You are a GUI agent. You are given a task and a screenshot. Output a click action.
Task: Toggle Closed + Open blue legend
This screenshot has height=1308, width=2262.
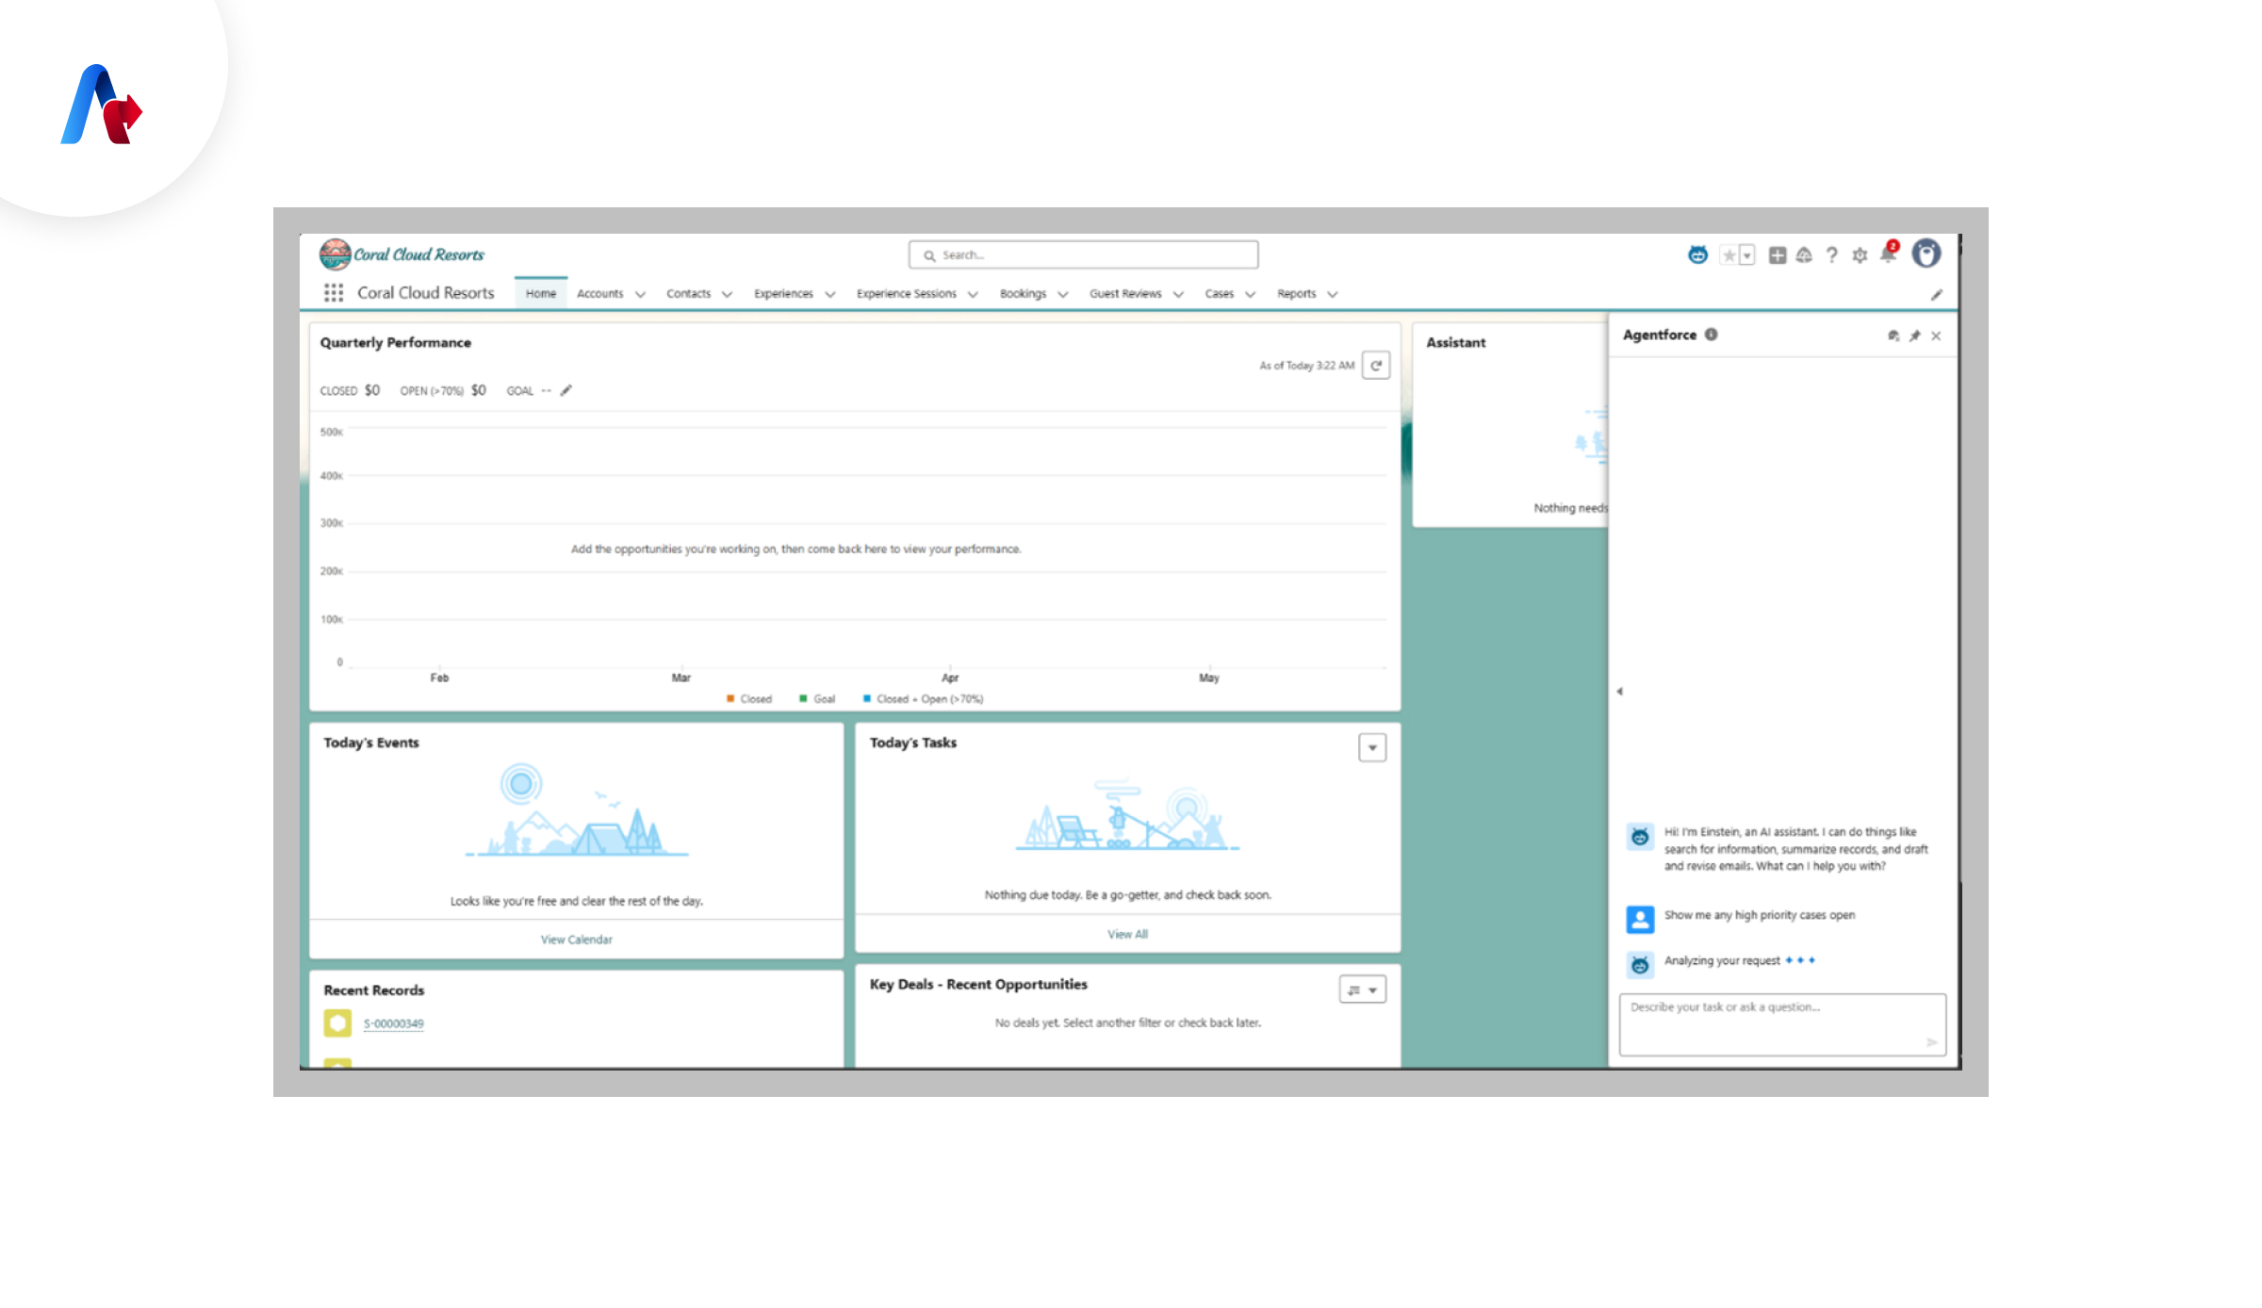tap(923, 699)
